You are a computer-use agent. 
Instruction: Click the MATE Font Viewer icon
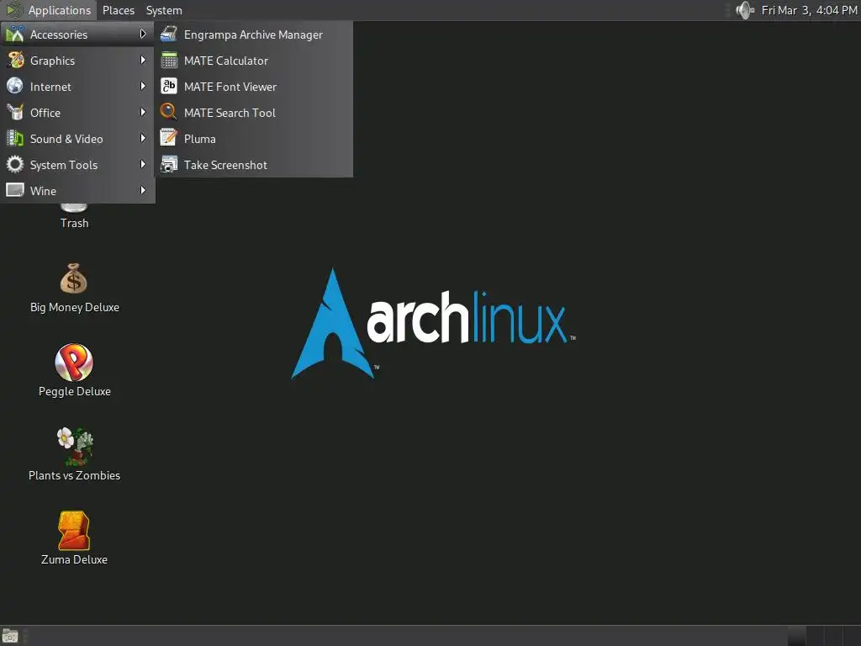[x=168, y=87]
